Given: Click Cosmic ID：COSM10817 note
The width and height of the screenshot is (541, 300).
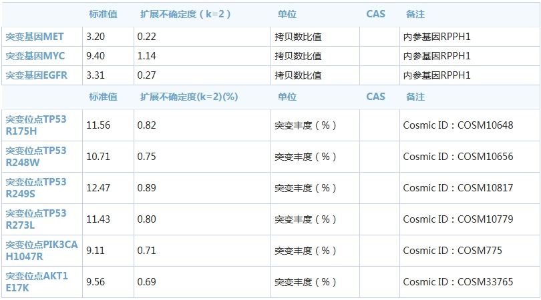Looking at the screenshot, I should 458,188.
